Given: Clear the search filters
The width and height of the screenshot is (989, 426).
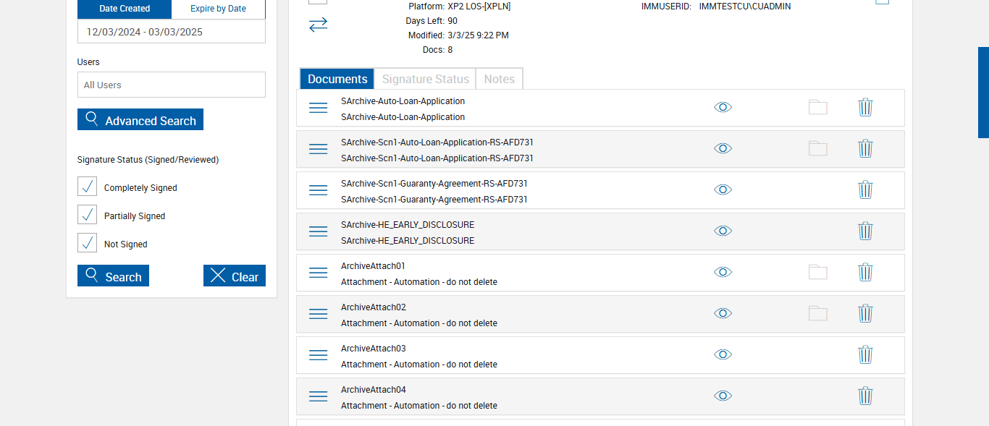Looking at the screenshot, I should click(x=235, y=276).
